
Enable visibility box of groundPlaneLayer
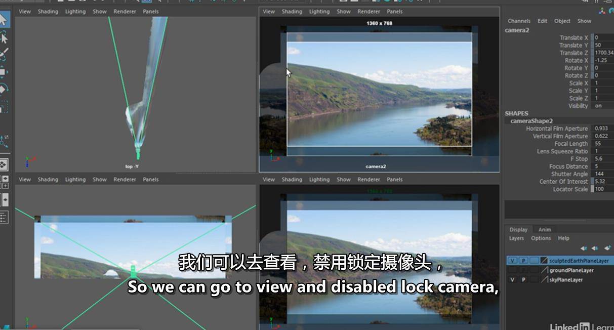tap(512, 270)
